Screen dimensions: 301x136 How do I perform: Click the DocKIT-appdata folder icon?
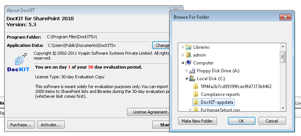196,102
